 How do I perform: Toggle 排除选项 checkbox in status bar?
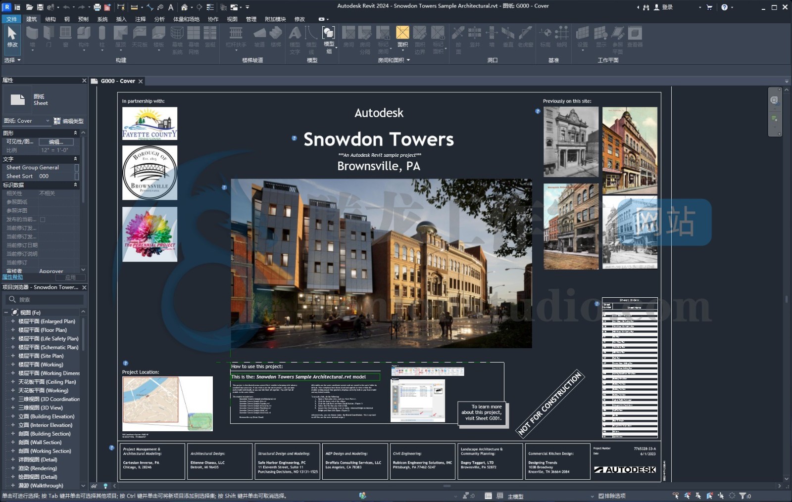point(601,496)
